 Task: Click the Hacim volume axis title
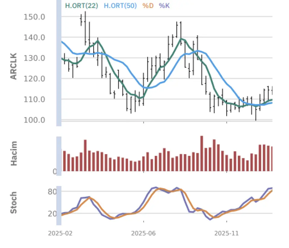(x=14, y=153)
